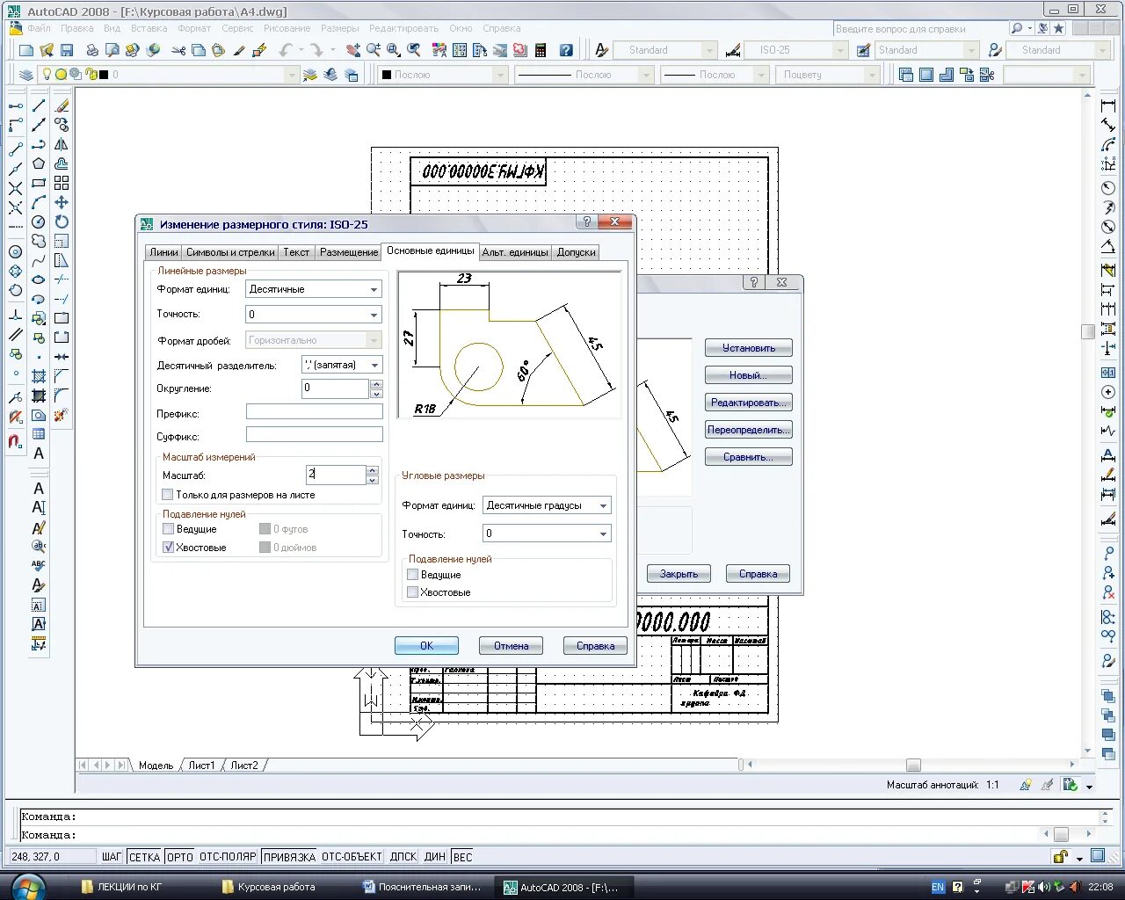Toggle the СЕТКА grid display button
Image resolution: width=1125 pixels, height=900 pixels.
pos(144,857)
